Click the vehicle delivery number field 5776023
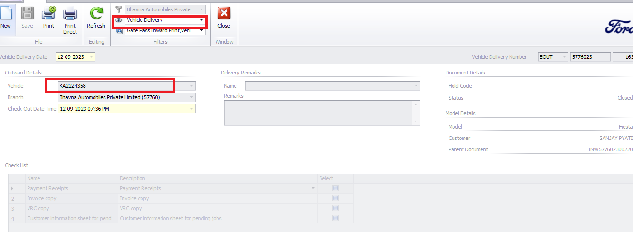Screen dimensions: 633x232 (x=590, y=57)
